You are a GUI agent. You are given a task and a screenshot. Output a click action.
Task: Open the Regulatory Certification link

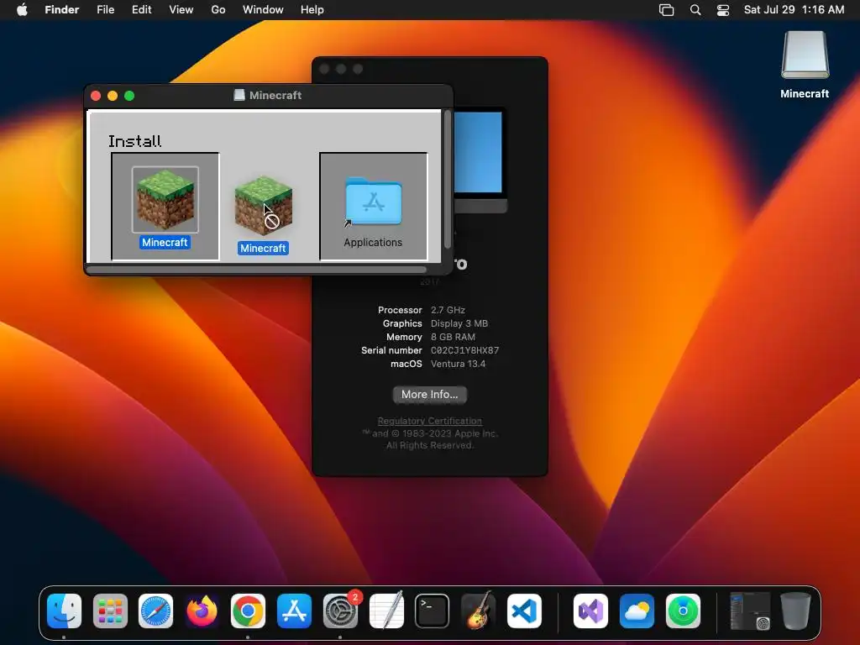pos(429,422)
